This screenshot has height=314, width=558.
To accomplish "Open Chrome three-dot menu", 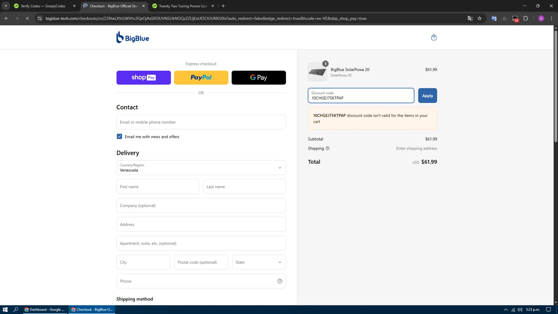I will coord(552,18).
